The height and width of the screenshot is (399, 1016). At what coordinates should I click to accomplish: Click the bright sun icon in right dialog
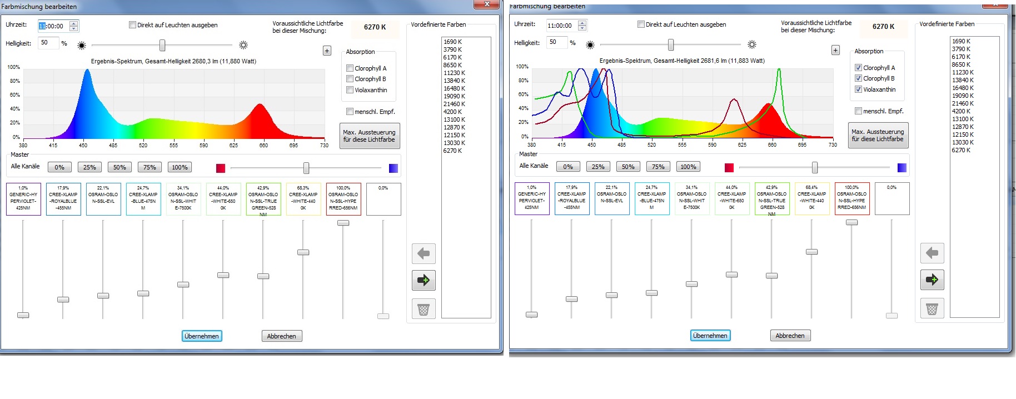point(752,44)
